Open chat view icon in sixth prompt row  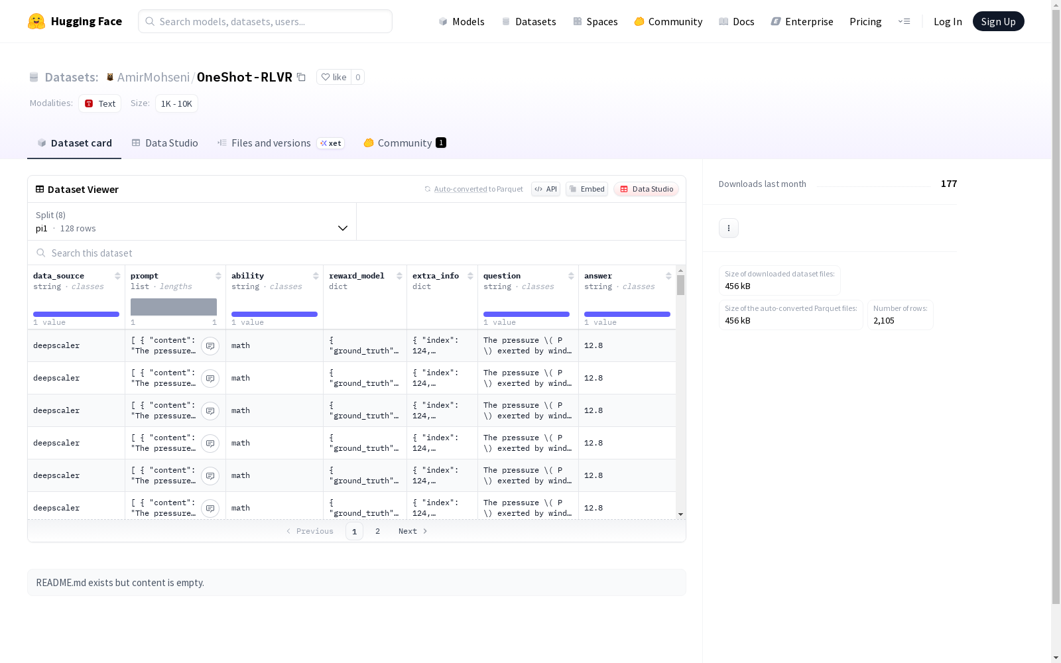[210, 509]
